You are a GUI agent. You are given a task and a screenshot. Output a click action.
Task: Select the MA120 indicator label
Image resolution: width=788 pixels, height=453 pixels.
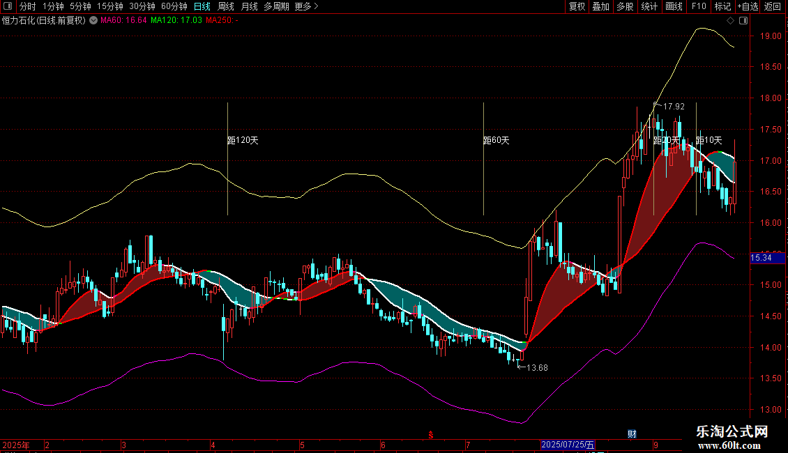click(176, 21)
